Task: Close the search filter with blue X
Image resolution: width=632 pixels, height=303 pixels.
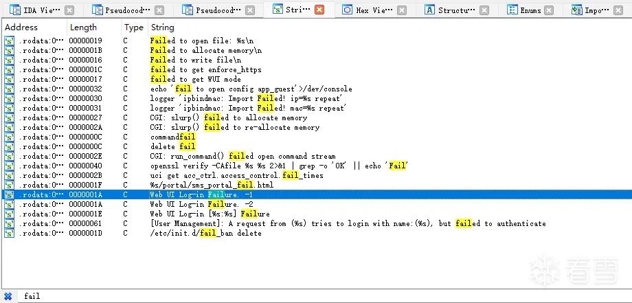Action: point(8,296)
